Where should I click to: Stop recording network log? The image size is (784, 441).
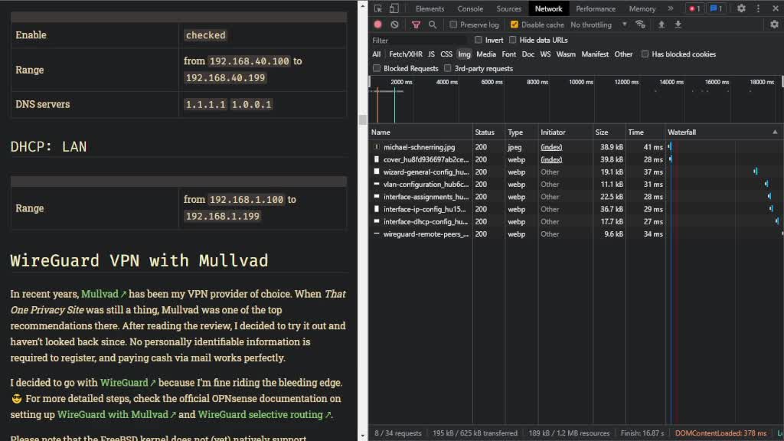coord(377,24)
